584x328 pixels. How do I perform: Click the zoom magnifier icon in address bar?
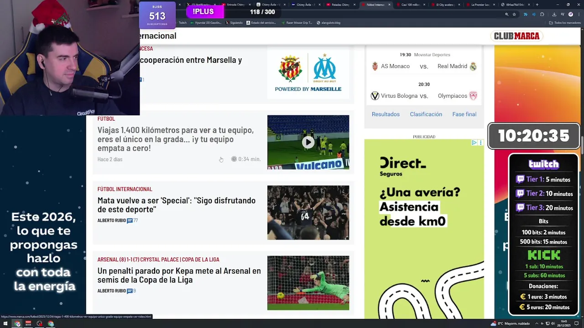[x=506, y=14]
